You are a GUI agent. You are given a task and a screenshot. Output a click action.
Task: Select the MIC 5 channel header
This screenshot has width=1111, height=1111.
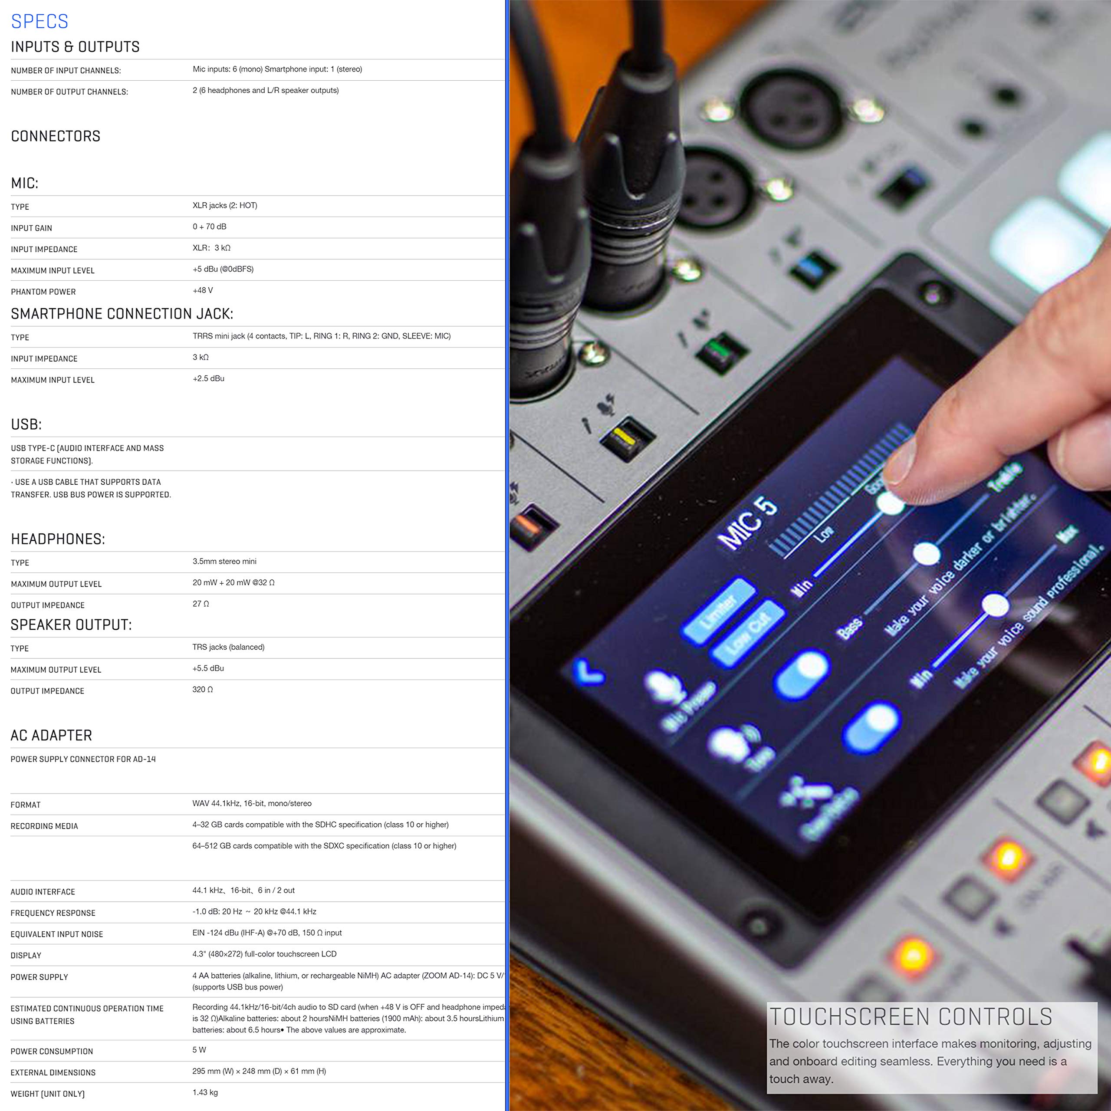point(747,522)
